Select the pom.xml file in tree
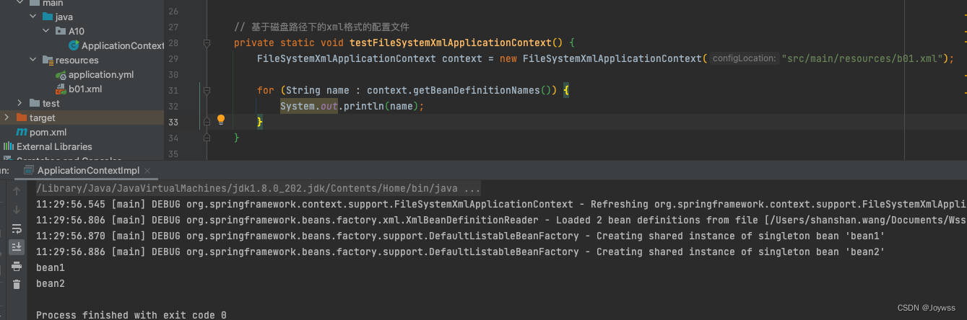 click(x=48, y=132)
